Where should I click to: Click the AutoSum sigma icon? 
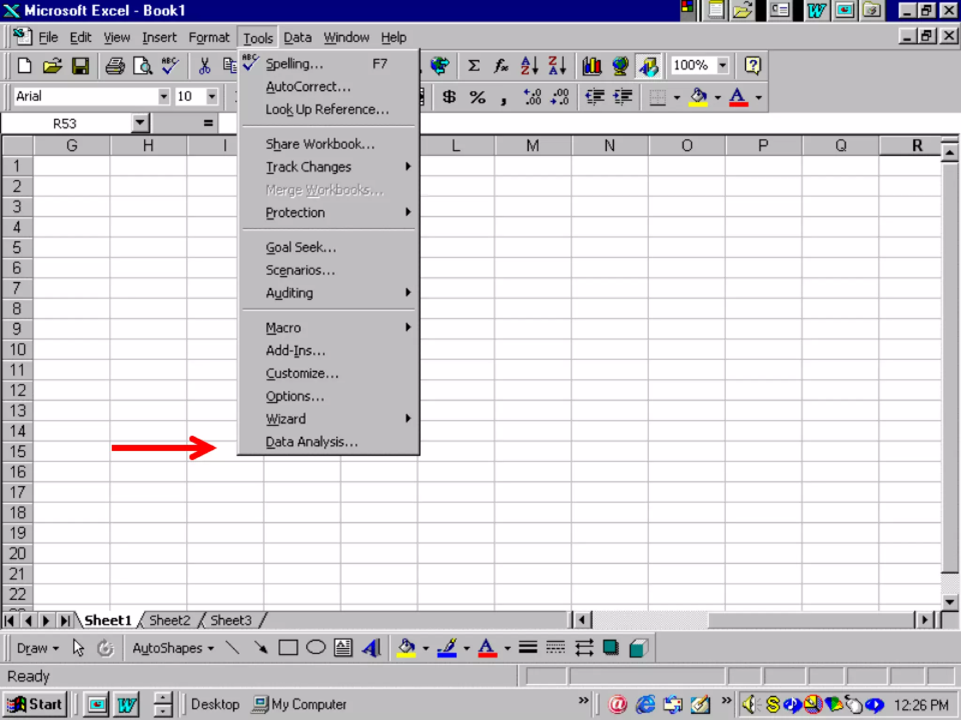click(473, 66)
